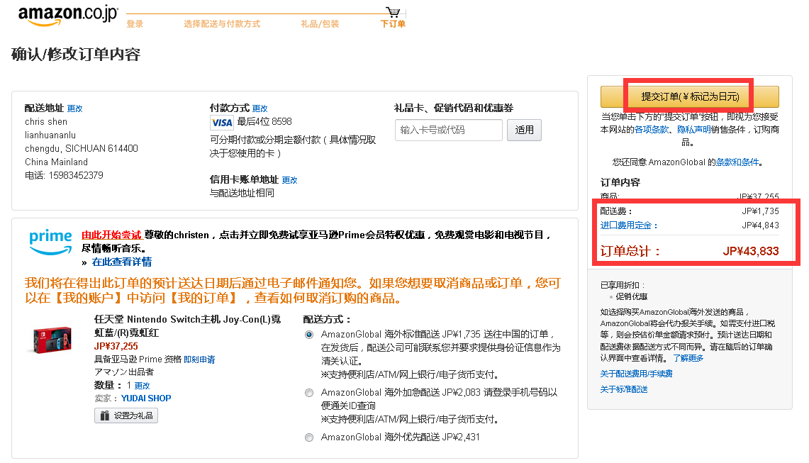Click 更改 next to 配送地址
The height and width of the screenshot is (463, 809).
[x=75, y=108]
